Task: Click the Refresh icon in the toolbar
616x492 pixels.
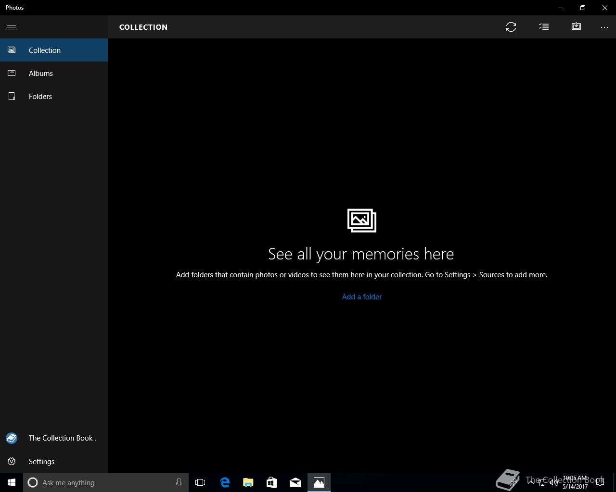Action: tap(511, 27)
